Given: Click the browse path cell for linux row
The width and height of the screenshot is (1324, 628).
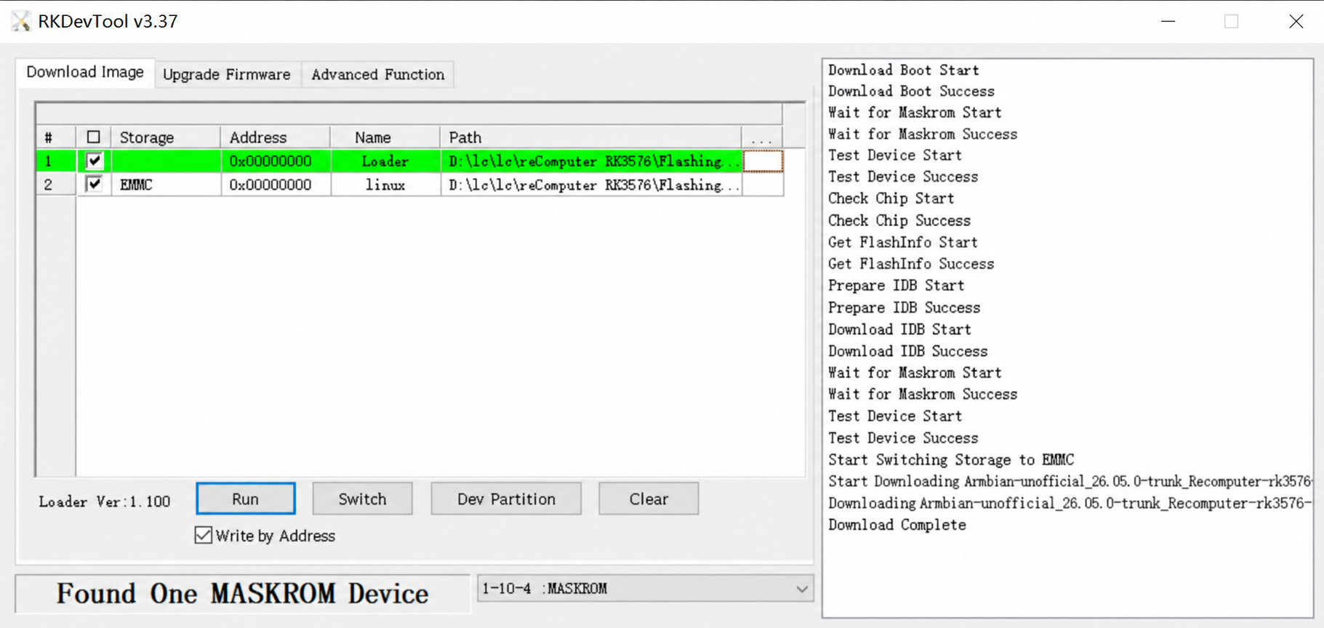Looking at the screenshot, I should click(763, 185).
